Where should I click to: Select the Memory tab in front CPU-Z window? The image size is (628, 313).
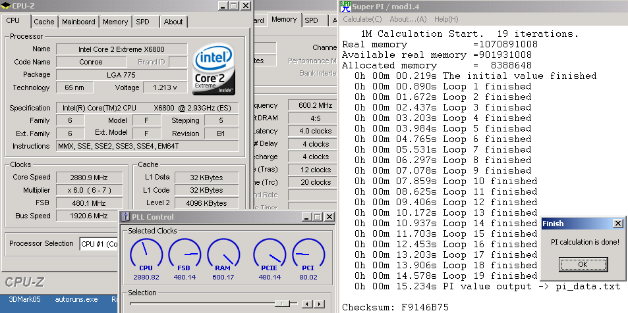point(115,22)
